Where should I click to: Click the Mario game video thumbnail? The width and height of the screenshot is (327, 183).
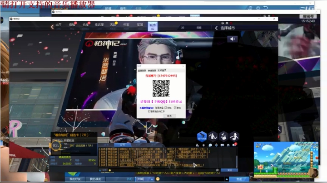pos(286,160)
